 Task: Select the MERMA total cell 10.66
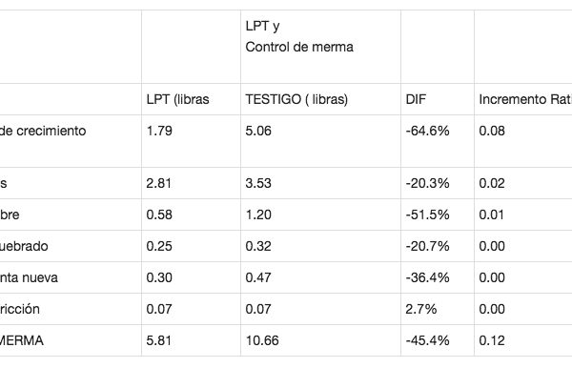[x=320, y=340]
